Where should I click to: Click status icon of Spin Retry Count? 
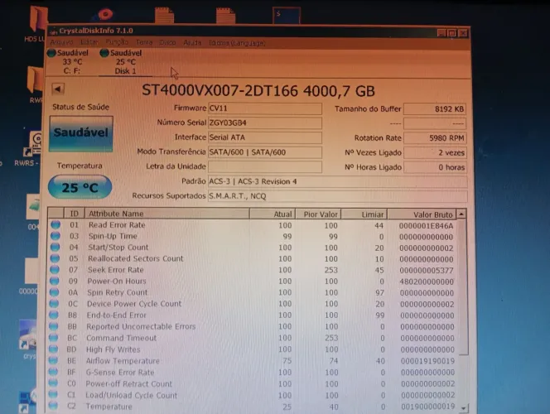54,292
